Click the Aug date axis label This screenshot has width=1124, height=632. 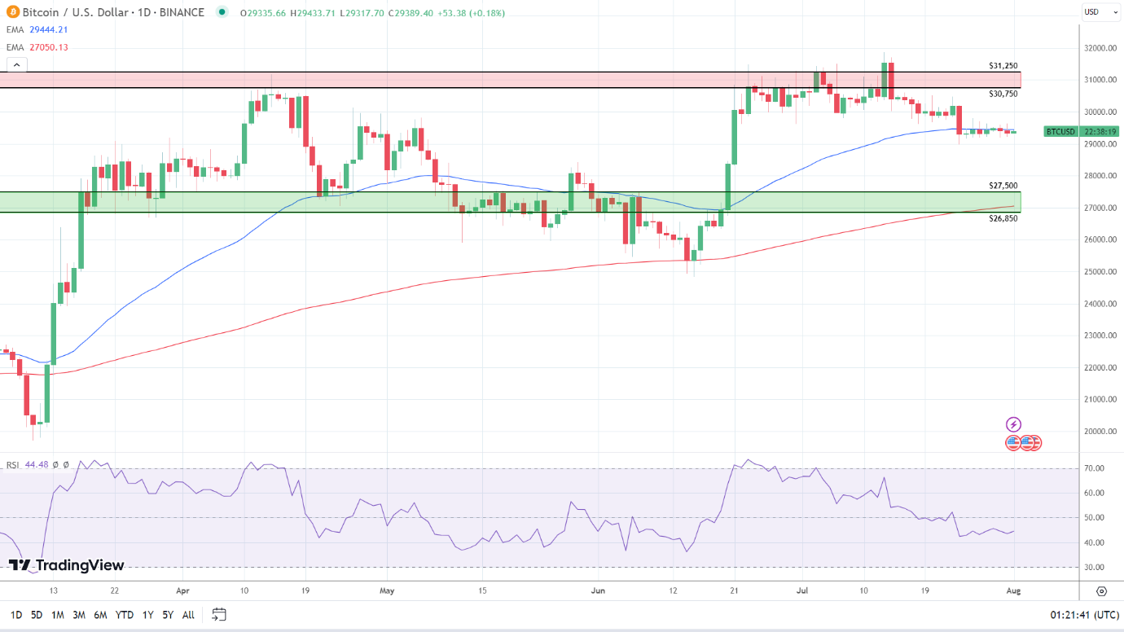coord(1014,591)
